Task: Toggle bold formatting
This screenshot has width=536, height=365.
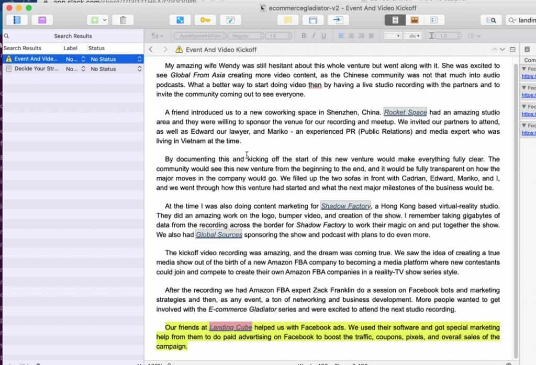Action: click(304, 36)
